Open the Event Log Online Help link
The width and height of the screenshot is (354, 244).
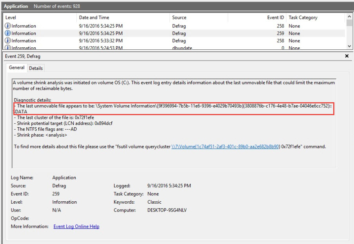click(76, 226)
